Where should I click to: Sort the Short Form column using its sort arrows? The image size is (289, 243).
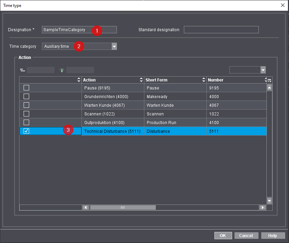click(204, 80)
